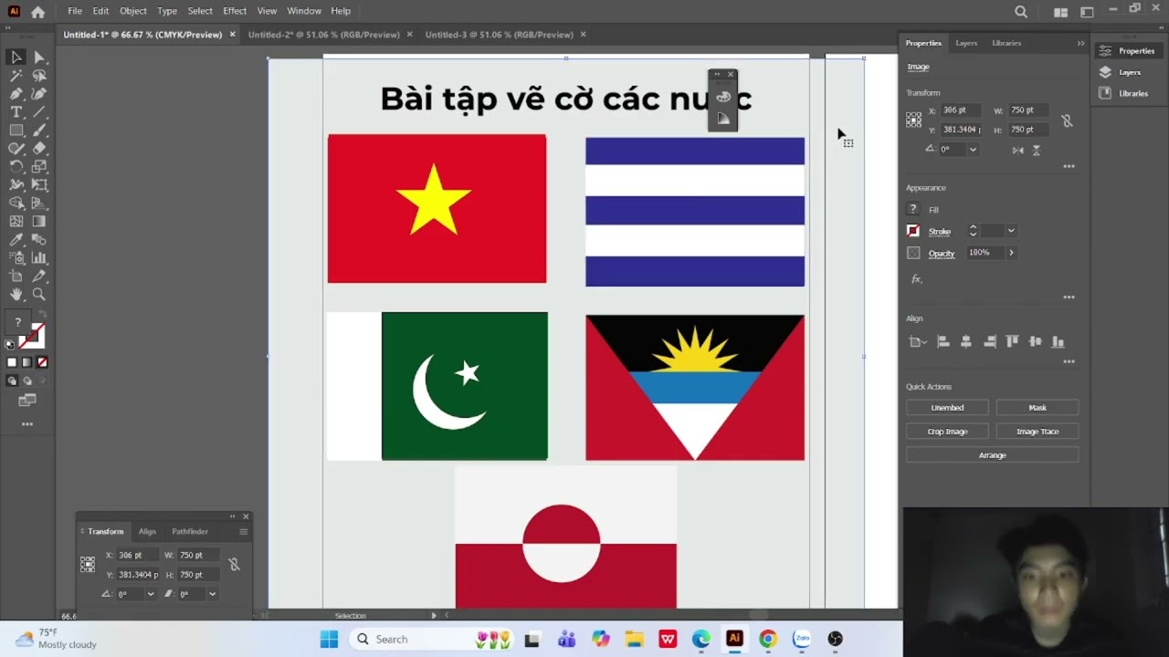Image resolution: width=1169 pixels, height=657 pixels.
Task: Click the Crop Image button
Action: click(x=947, y=432)
